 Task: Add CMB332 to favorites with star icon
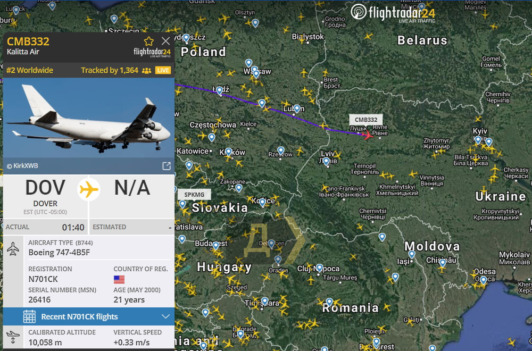[x=148, y=41]
